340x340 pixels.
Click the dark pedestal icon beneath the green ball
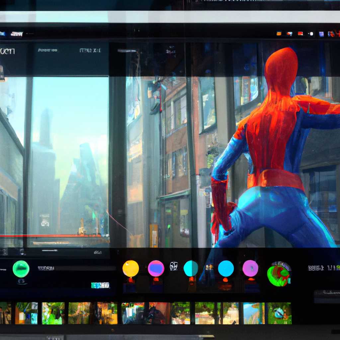pyautogui.click(x=21, y=281)
